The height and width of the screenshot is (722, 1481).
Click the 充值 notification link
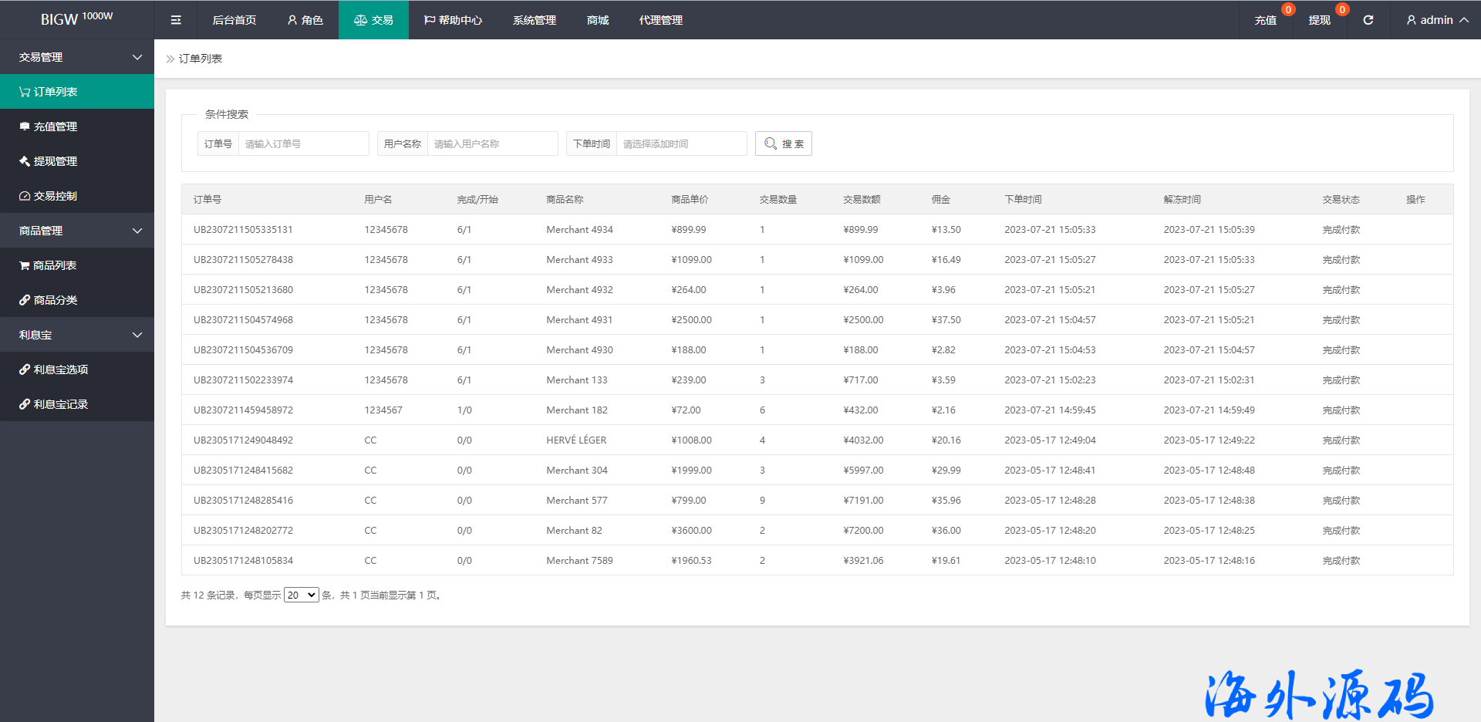(1265, 20)
